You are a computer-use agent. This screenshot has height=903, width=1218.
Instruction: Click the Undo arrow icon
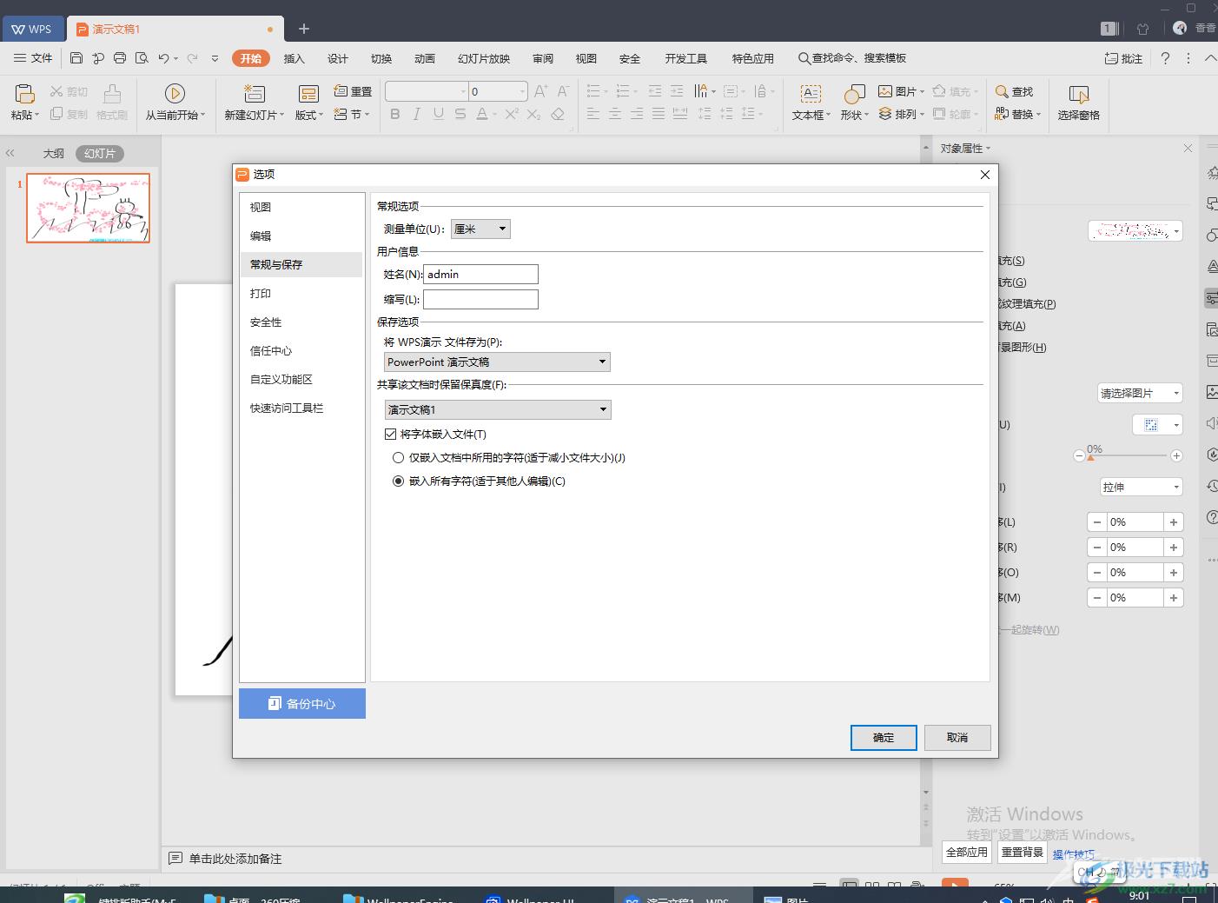point(163,58)
